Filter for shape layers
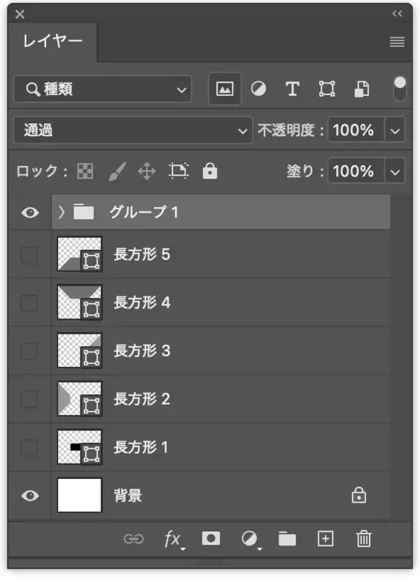This screenshot has width=420, height=579. [326, 89]
